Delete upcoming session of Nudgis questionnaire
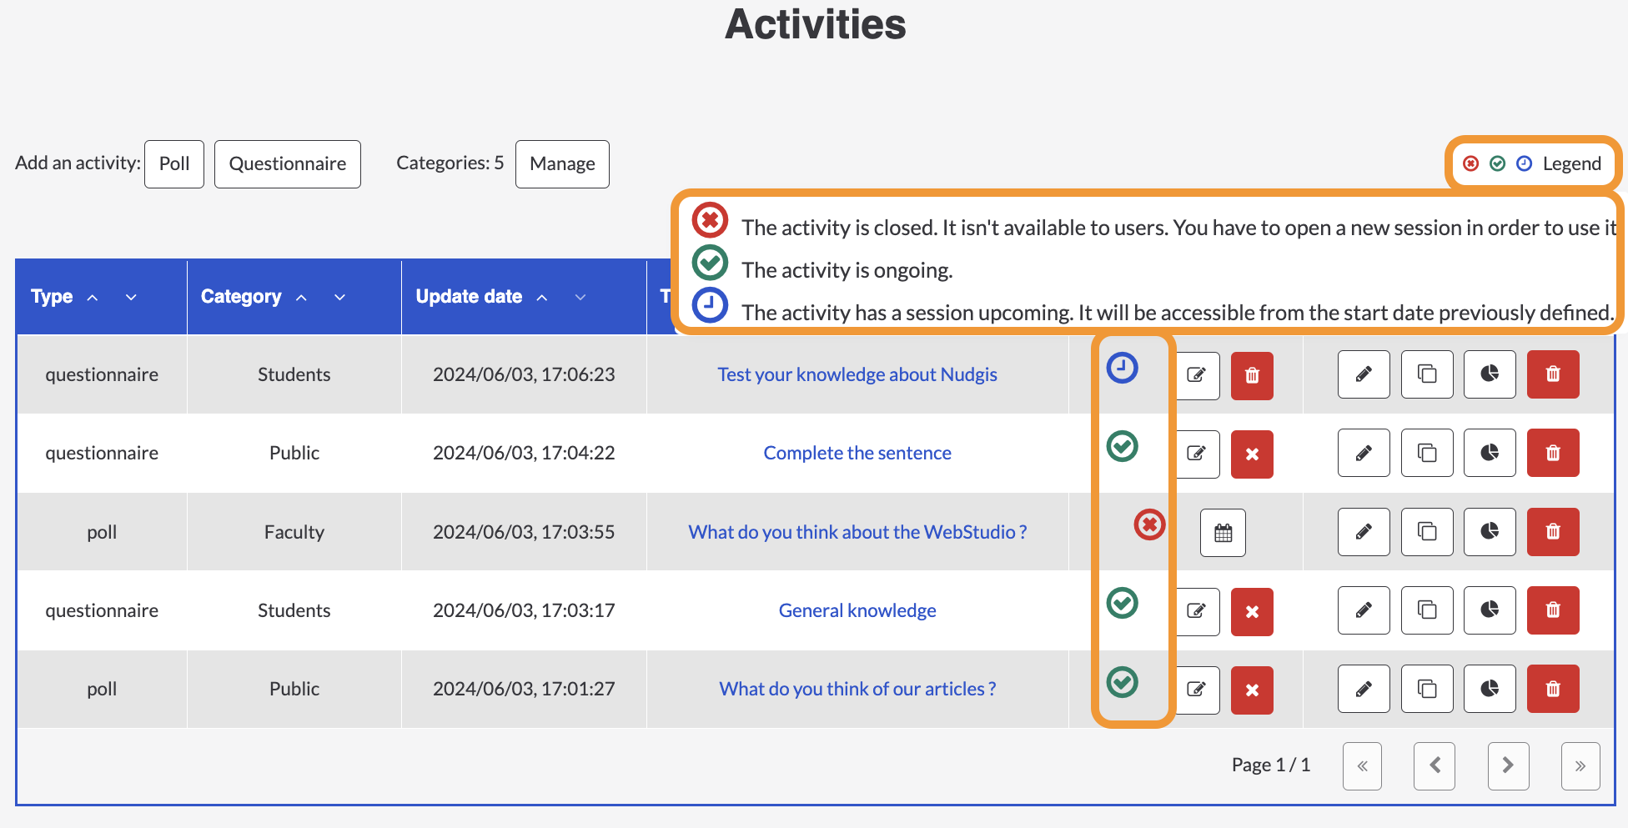The width and height of the screenshot is (1628, 828). (x=1252, y=376)
